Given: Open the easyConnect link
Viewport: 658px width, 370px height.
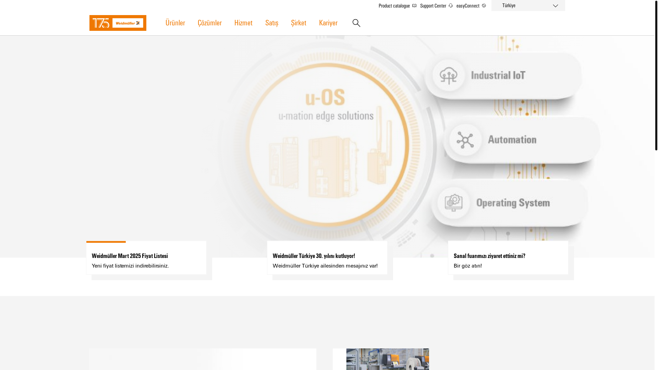Looking at the screenshot, I should click(x=468, y=5).
